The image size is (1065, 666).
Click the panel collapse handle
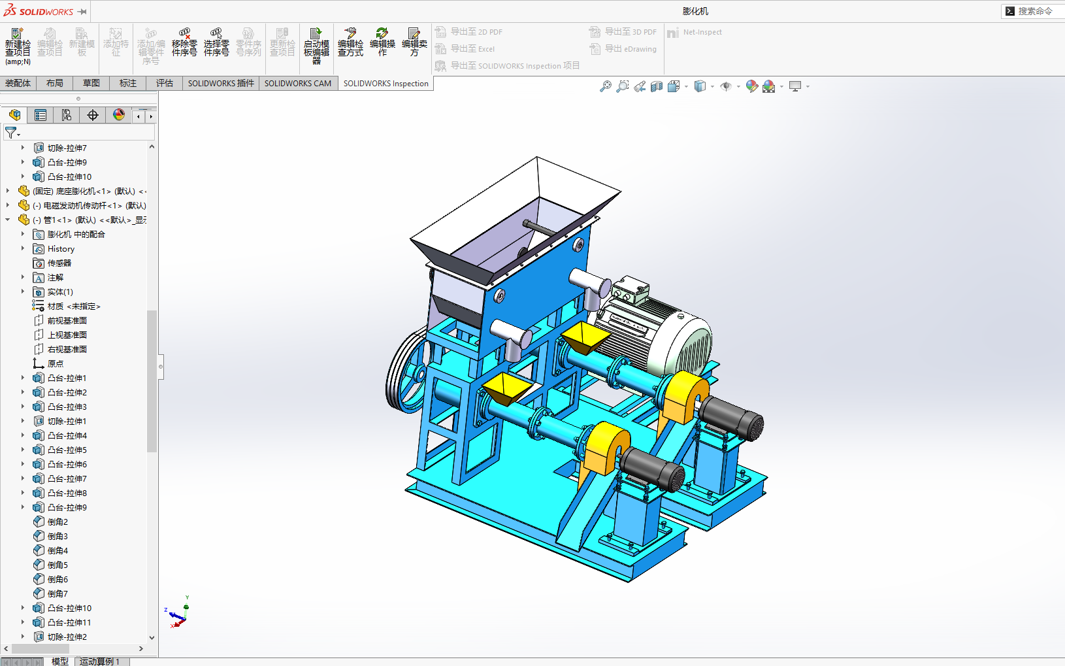pyautogui.click(x=160, y=367)
